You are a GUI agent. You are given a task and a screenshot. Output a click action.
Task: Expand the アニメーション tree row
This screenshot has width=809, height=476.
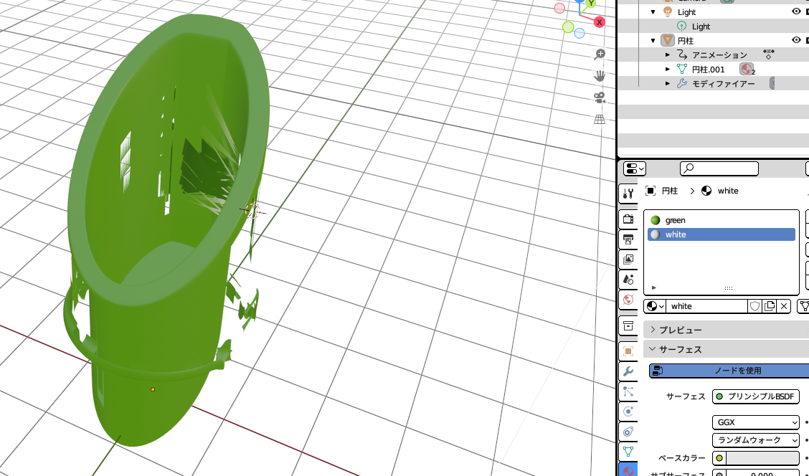[668, 54]
